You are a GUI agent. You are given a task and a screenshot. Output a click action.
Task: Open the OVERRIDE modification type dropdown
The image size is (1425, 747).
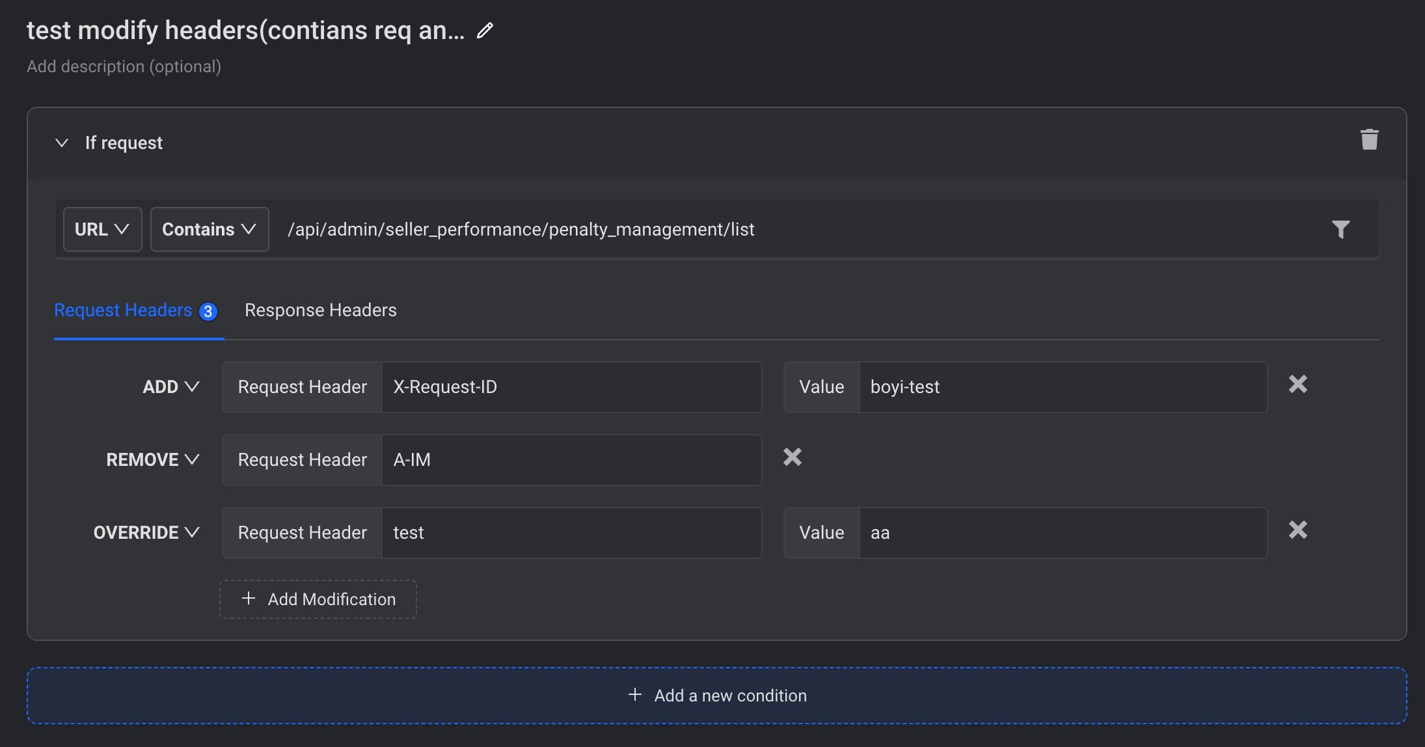point(146,533)
